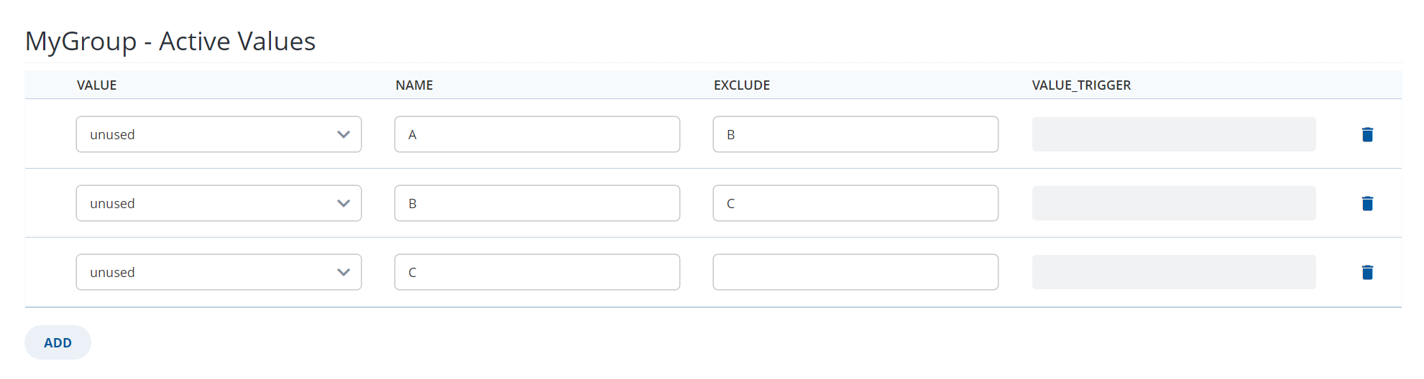Click the VALUE_TRIGGER field in second row
The height and width of the screenshot is (379, 1424).
coord(1174,203)
